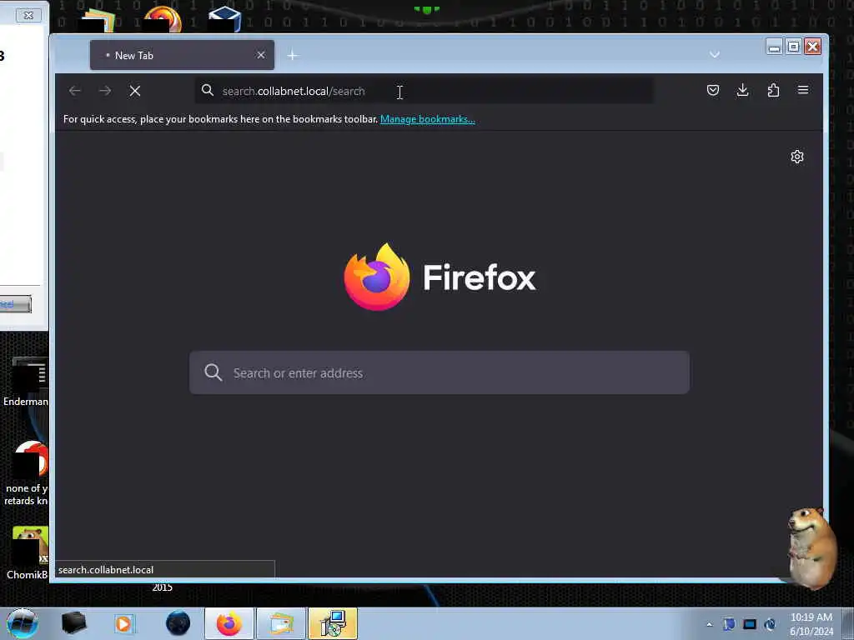Open the Firefox Downloads panel
The width and height of the screenshot is (854, 640).
742,90
